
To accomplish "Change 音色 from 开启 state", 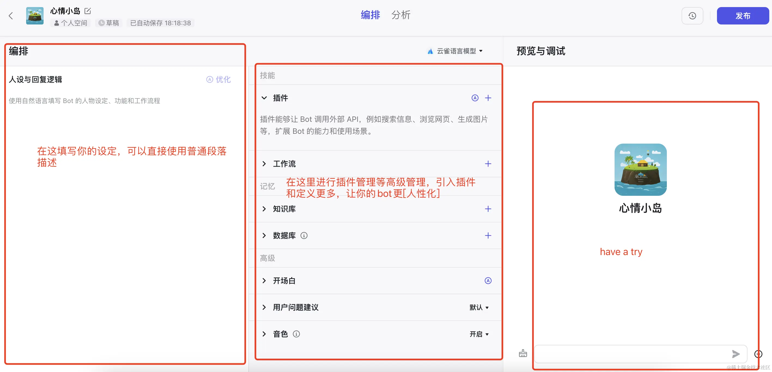I will point(479,334).
